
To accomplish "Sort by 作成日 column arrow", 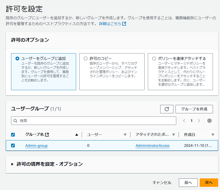I will click(x=213, y=135).
